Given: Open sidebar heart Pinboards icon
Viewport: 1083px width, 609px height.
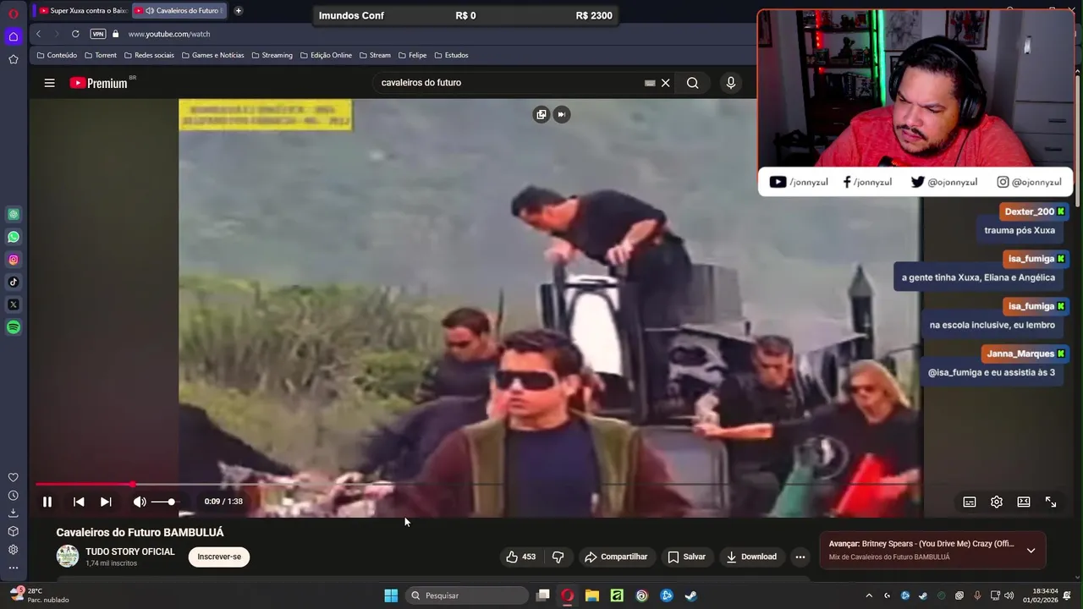Looking at the screenshot, I should [14, 478].
